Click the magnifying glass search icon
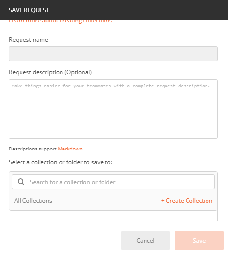228x257 pixels. [21, 182]
